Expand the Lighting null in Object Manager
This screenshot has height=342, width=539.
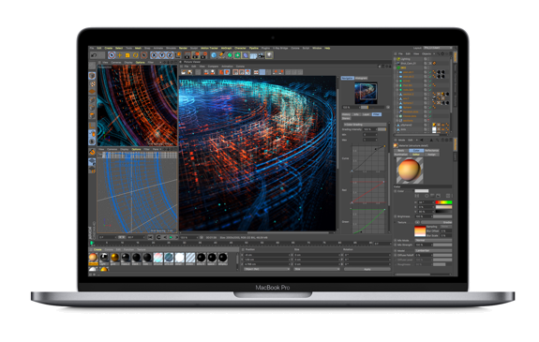coord(395,59)
